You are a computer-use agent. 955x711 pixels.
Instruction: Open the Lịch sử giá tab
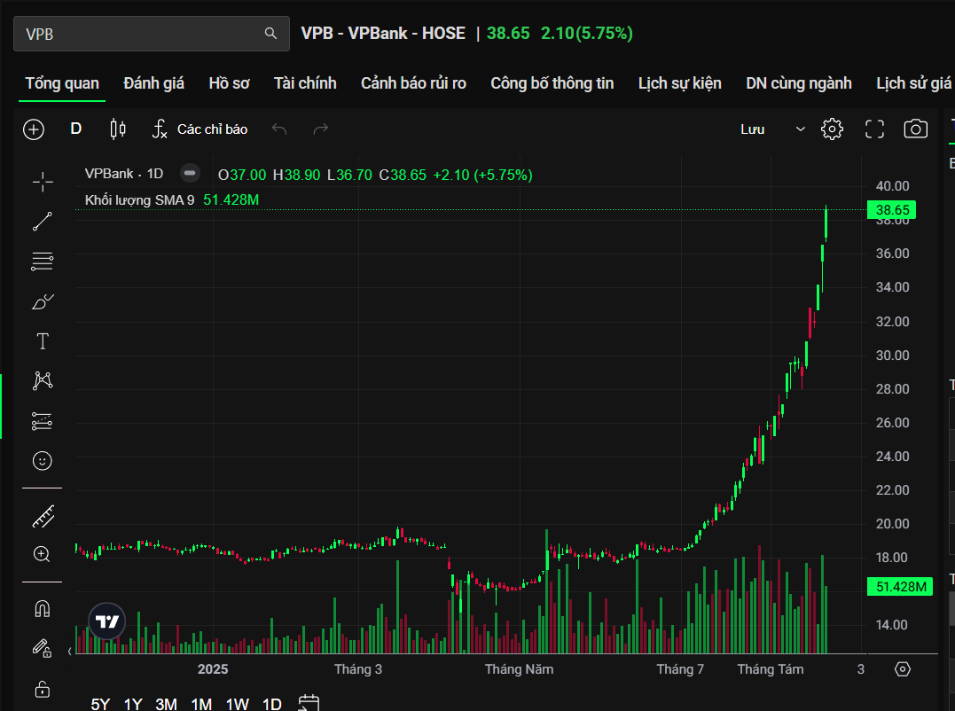914,83
